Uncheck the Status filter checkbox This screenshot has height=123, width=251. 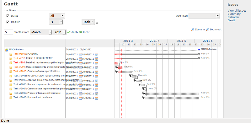point(8,16)
